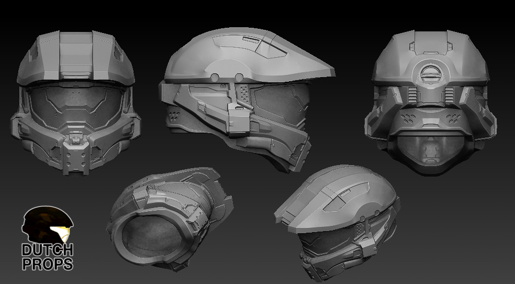This screenshot has width=515, height=284.
Task: Select the underside helmet render showing neck opening
Action: click(170, 219)
